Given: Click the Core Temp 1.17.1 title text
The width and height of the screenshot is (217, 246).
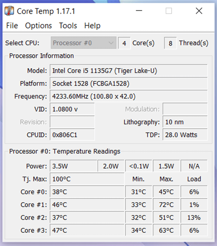Looking at the screenshot, I should coord(46,11).
